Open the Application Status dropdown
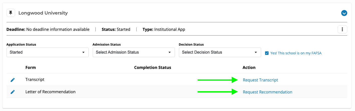Viewport: 355px width, 111px height. (x=47, y=52)
